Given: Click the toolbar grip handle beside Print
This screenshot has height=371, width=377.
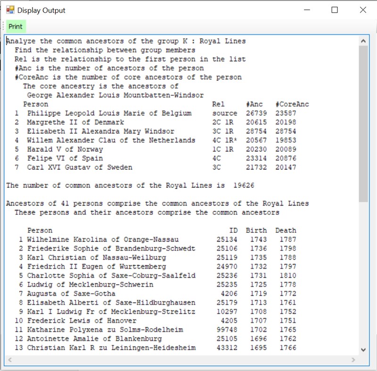Looking at the screenshot, I should (4, 26).
